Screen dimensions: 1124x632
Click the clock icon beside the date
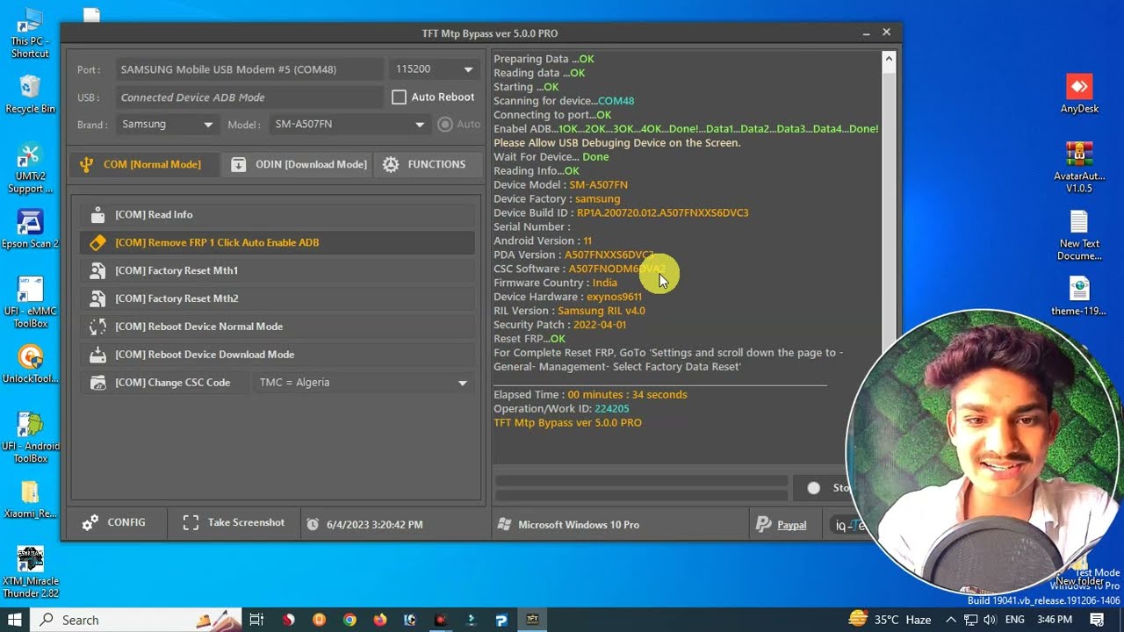[x=313, y=525]
